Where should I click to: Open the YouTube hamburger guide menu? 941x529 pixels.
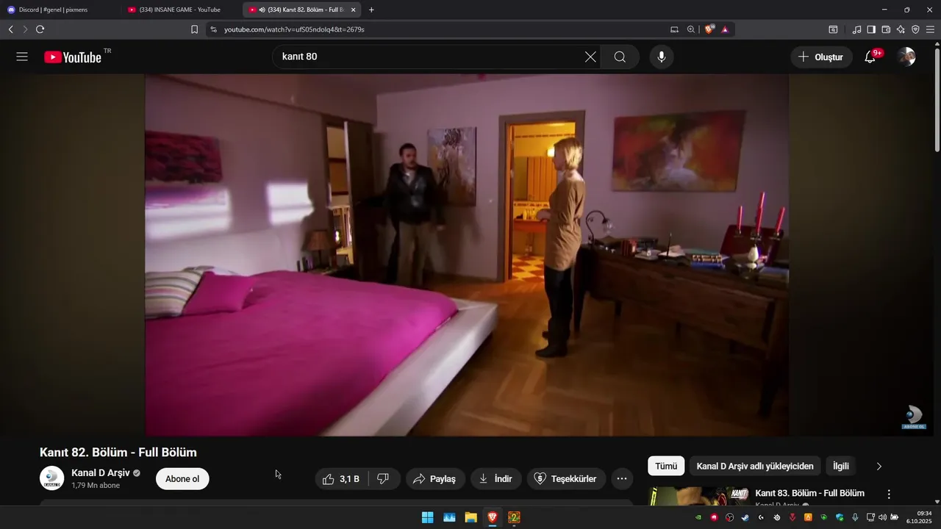pos(22,57)
